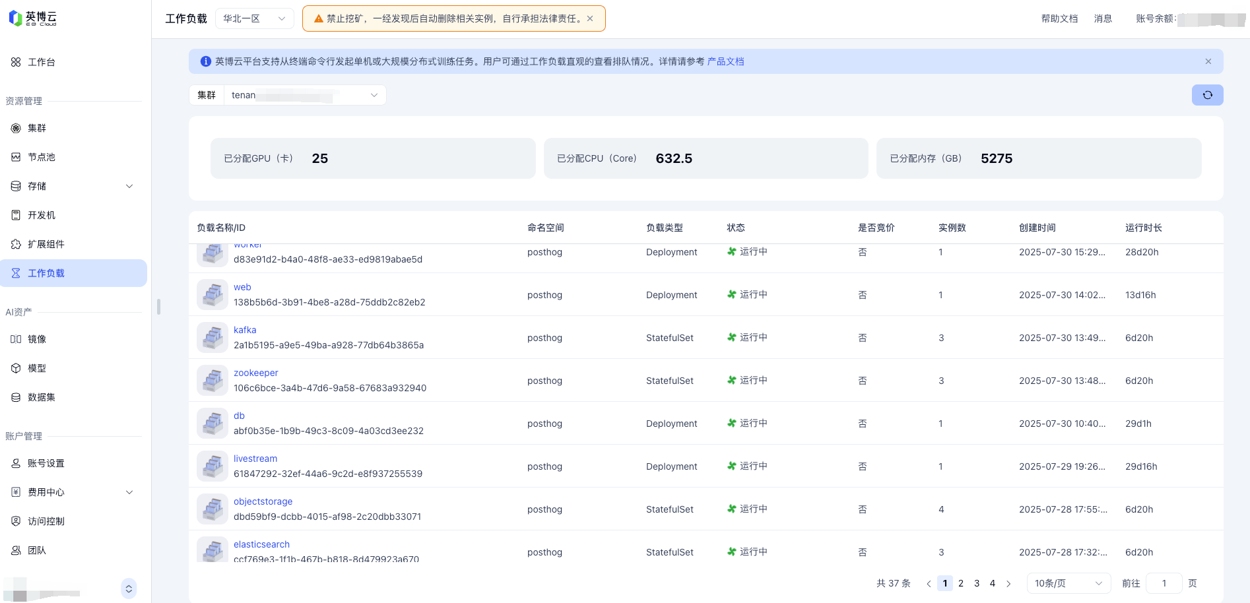Open the 集群 tenant cluster dropdown
Image resolution: width=1250 pixels, height=603 pixels.
305,95
